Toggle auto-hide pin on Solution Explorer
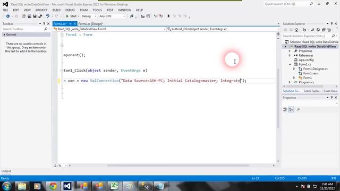This screenshot has height=191, width=340. 331,23
